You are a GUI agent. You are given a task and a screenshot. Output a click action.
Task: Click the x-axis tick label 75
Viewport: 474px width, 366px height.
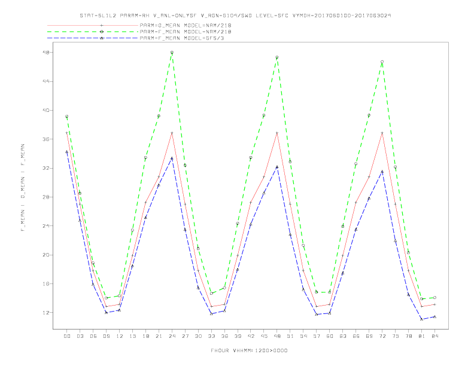coord(396,336)
